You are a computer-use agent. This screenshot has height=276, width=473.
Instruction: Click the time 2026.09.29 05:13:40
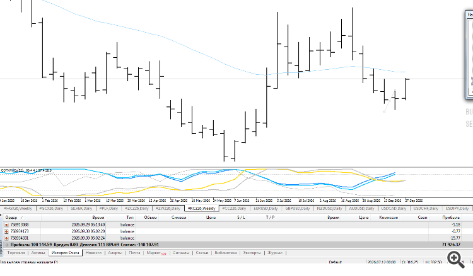pyautogui.click(x=88, y=224)
